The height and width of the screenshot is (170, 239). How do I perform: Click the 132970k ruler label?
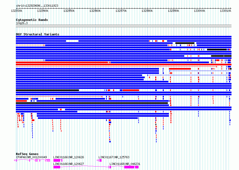(121, 11)
